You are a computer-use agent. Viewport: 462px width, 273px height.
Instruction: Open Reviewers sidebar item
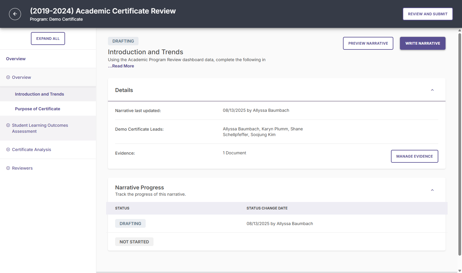coord(22,168)
